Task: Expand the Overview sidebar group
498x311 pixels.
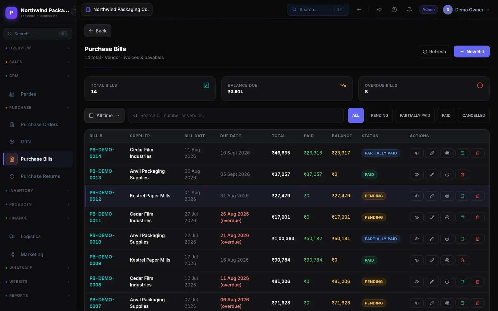Action: pyautogui.click(x=38, y=48)
